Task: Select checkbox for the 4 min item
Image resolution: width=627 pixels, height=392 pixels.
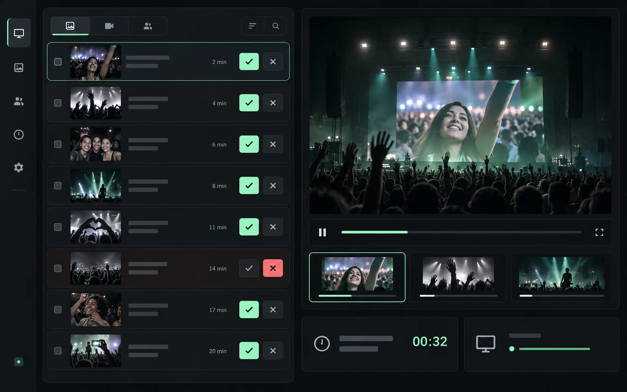Action: [x=58, y=103]
